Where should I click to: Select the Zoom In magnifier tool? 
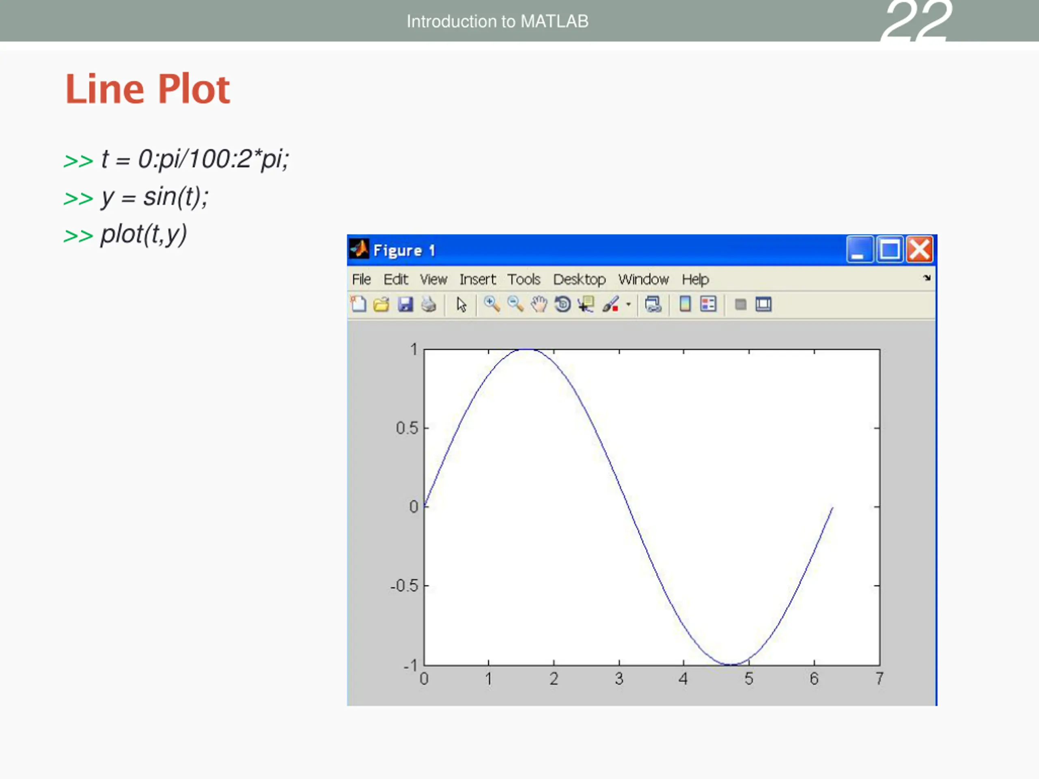click(x=491, y=304)
